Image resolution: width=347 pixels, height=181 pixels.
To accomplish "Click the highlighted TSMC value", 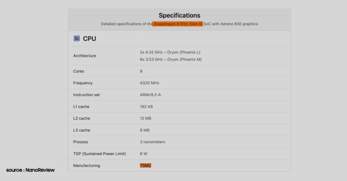I will (x=145, y=165).
